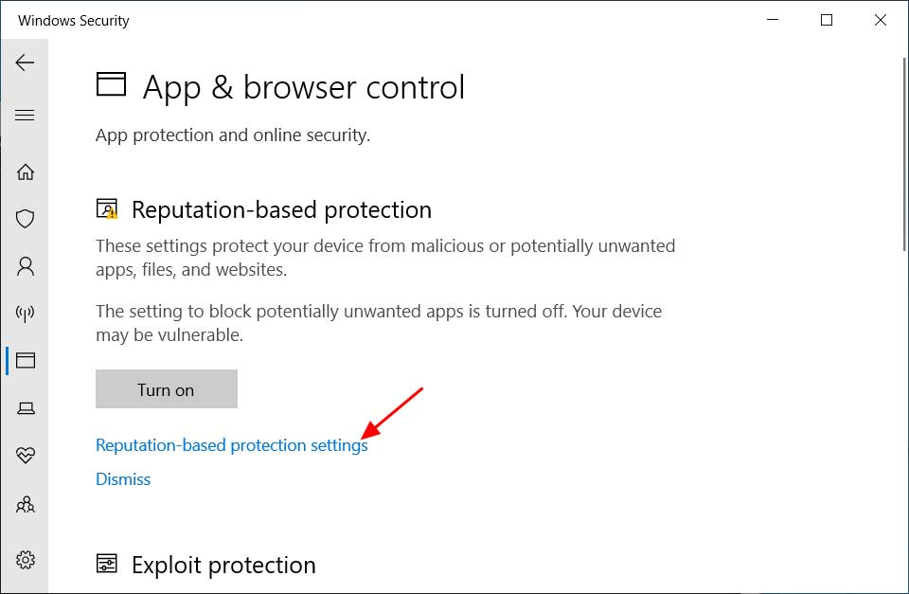The height and width of the screenshot is (594, 909).
Task: Click the Turn on button
Action: point(167,389)
